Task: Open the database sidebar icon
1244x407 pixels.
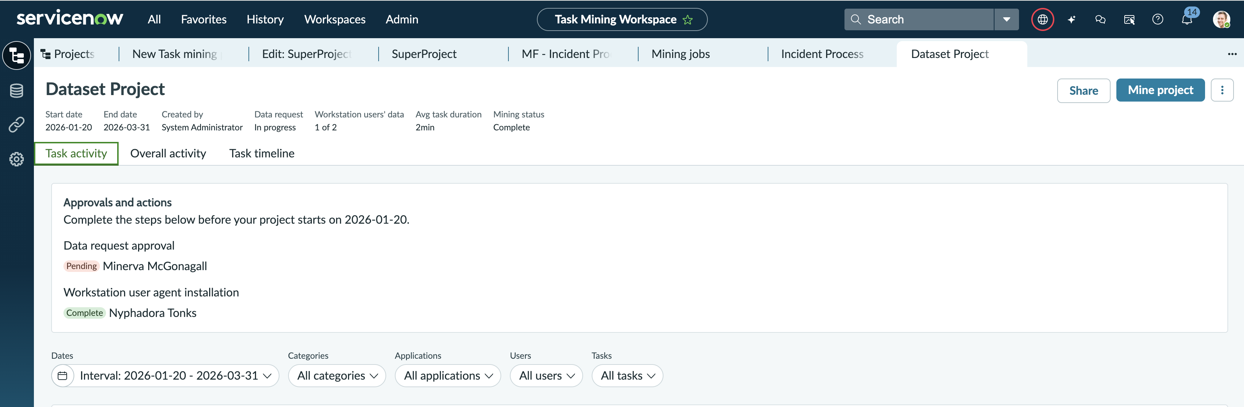Action: (17, 90)
